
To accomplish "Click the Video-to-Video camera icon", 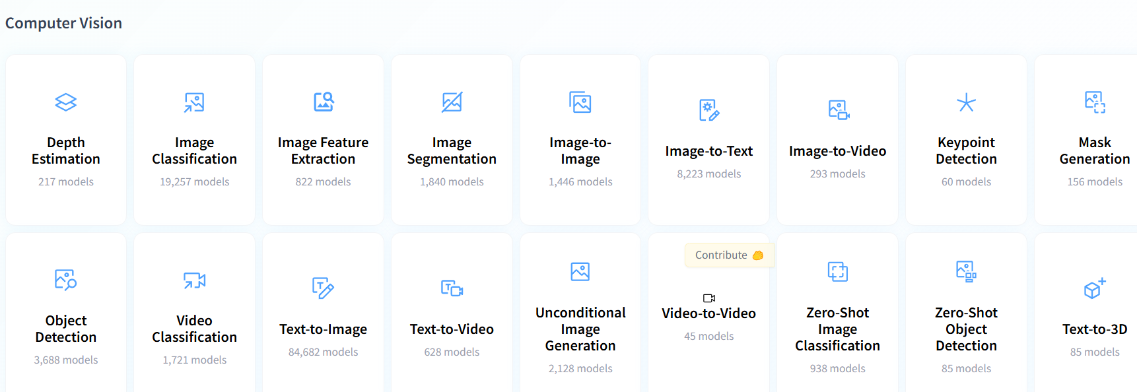I will tap(709, 298).
